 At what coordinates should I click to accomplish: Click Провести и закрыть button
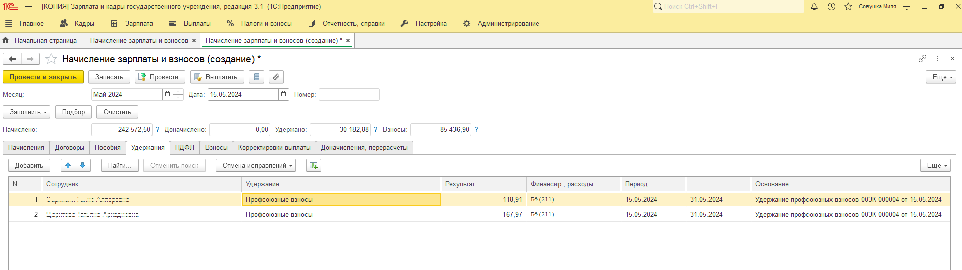pos(43,77)
